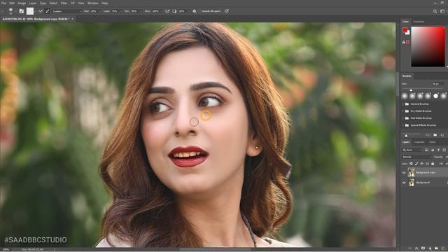The height and width of the screenshot is (252, 448).
Task: Open the layer filter Kind dropdown
Action: pyautogui.click(x=412, y=150)
